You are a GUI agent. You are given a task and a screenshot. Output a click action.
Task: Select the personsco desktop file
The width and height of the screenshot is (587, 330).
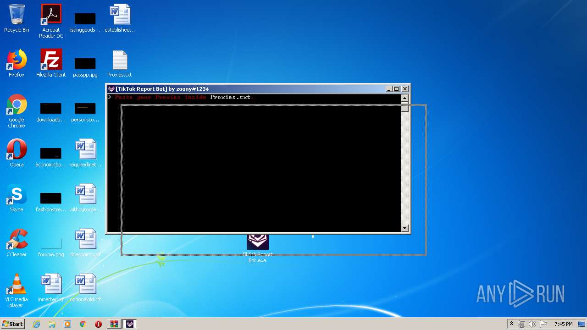[85, 112]
